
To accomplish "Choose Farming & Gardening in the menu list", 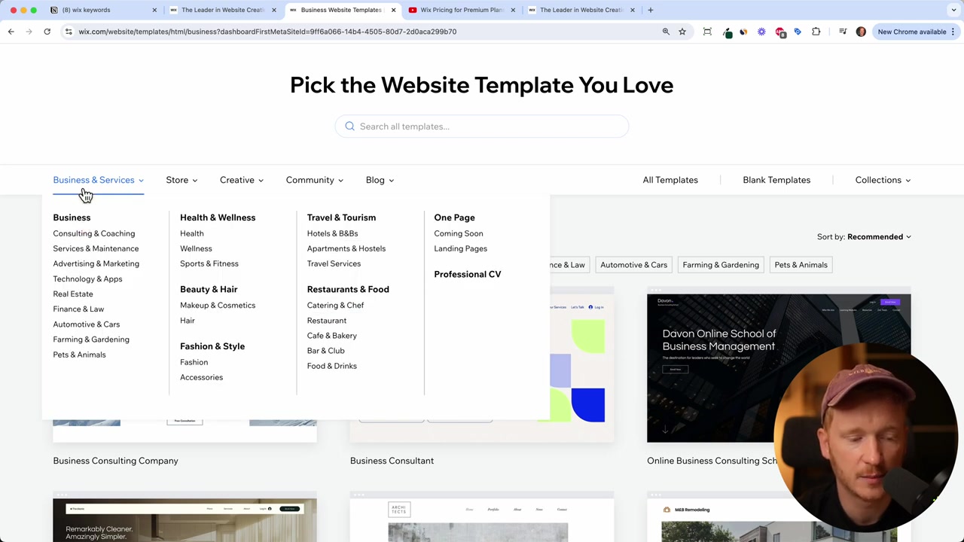I will (x=91, y=340).
